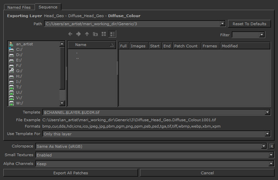Switch to the Named Files tab
The image size is (278, 180).
(19, 7)
